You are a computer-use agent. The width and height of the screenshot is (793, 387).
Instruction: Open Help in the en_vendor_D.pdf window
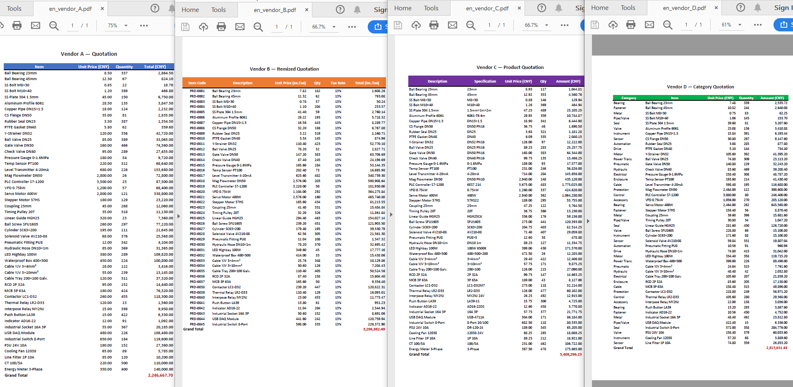pos(741,7)
